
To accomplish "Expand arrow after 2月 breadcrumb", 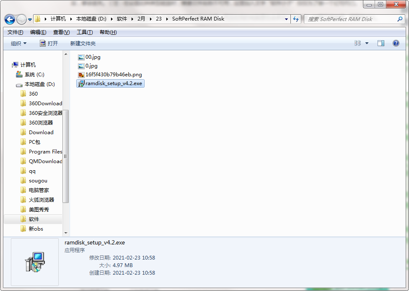I will click(150, 19).
